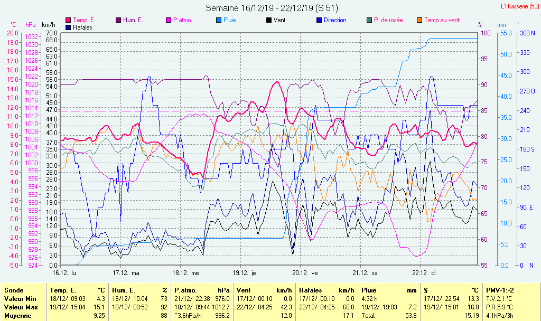Select the 'Temp. E.' legend label
Viewport: 541px width, 321px height.
click(x=84, y=21)
